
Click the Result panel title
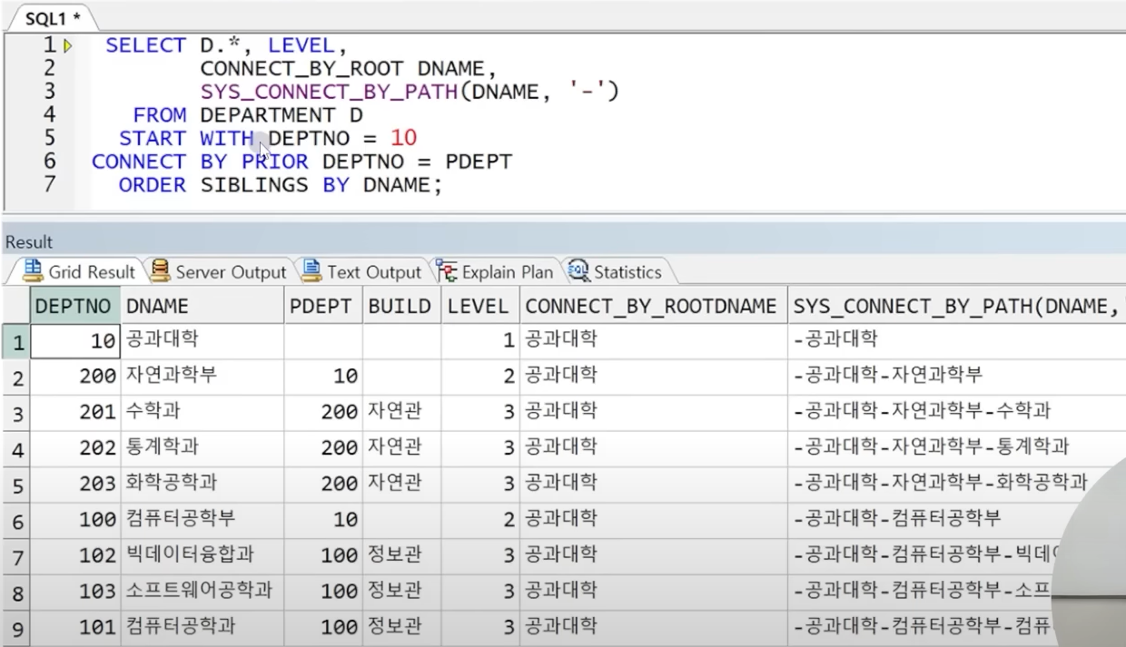(28, 242)
